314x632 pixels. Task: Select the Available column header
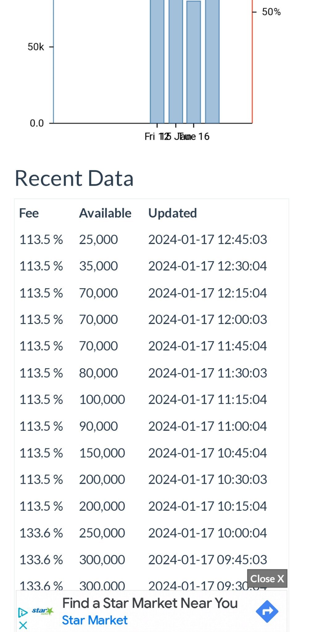click(105, 213)
